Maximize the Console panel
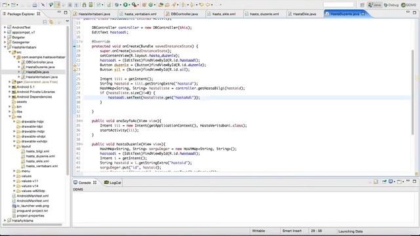The height and width of the screenshot is (236, 420). pos(414,182)
